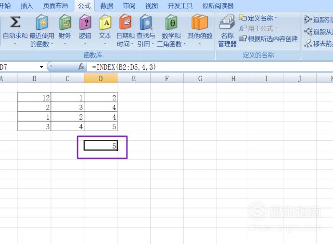The height and width of the screenshot is (244, 333).
Task: Open the Logical (逻辑) functions icon
Action: point(85,22)
